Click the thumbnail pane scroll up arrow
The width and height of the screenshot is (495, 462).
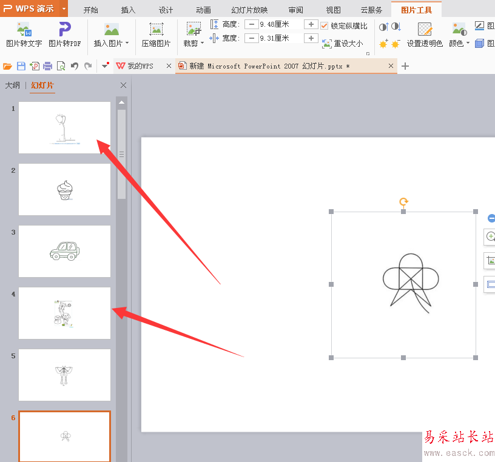pos(121,102)
